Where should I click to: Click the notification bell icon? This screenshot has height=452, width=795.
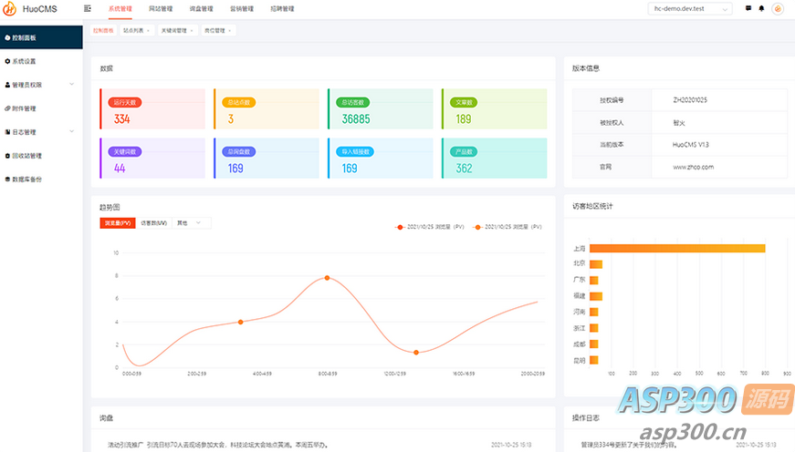click(762, 8)
